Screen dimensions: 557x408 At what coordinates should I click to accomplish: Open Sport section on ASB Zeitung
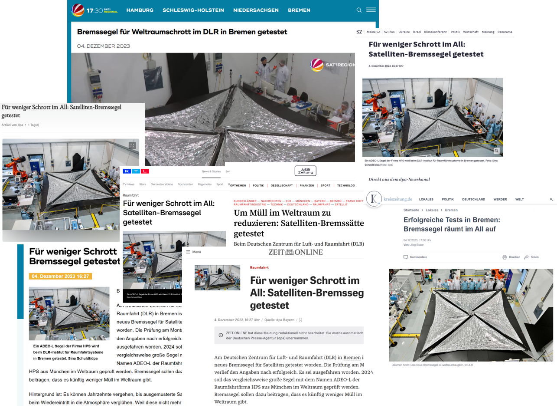click(x=325, y=185)
